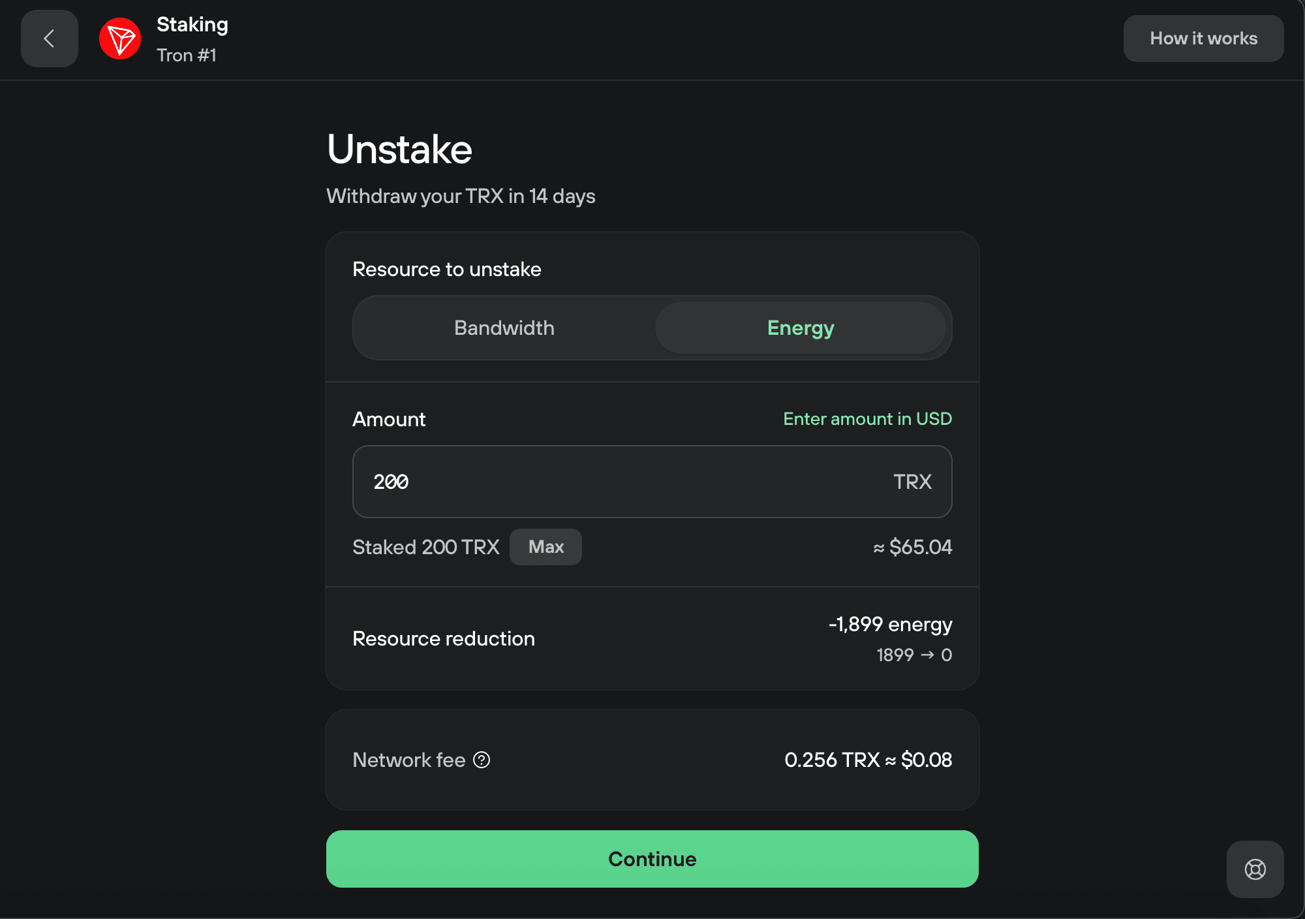This screenshot has height=919, width=1305.
Task: Click the red Tron logo icon
Action: click(x=120, y=39)
